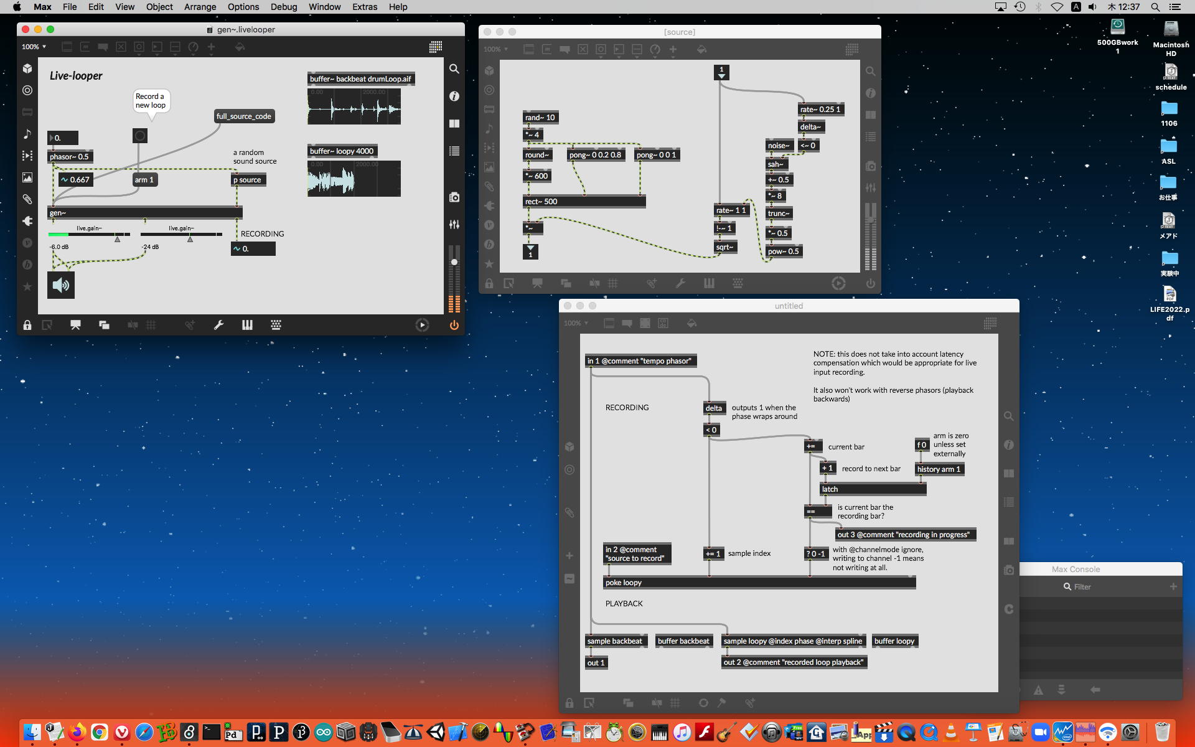Open the inspector info icon
This screenshot has height=747, width=1195.
tap(454, 96)
